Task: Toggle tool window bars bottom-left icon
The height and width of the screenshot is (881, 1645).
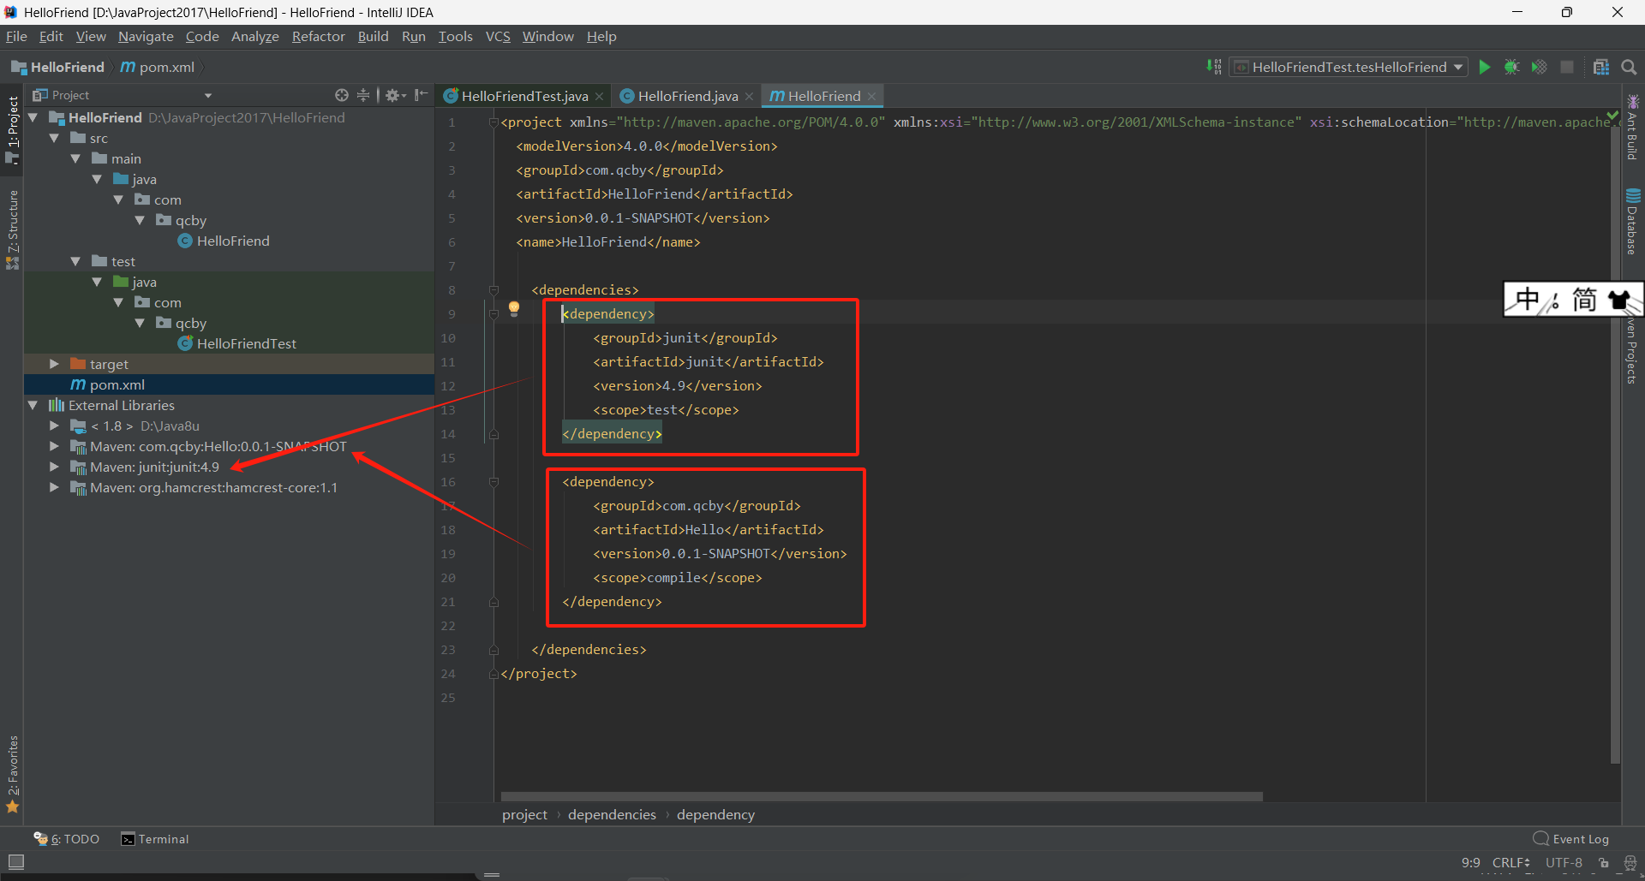Action: pyautogui.click(x=15, y=861)
